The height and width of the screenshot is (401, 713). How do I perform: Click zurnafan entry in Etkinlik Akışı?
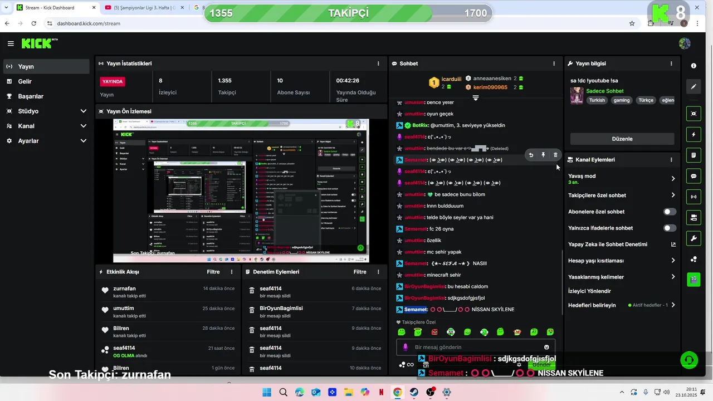point(168,292)
